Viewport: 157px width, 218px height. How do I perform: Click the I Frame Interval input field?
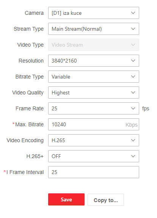(x=94, y=172)
